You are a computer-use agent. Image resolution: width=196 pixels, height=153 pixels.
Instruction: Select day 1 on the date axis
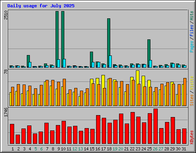[x=13, y=149]
